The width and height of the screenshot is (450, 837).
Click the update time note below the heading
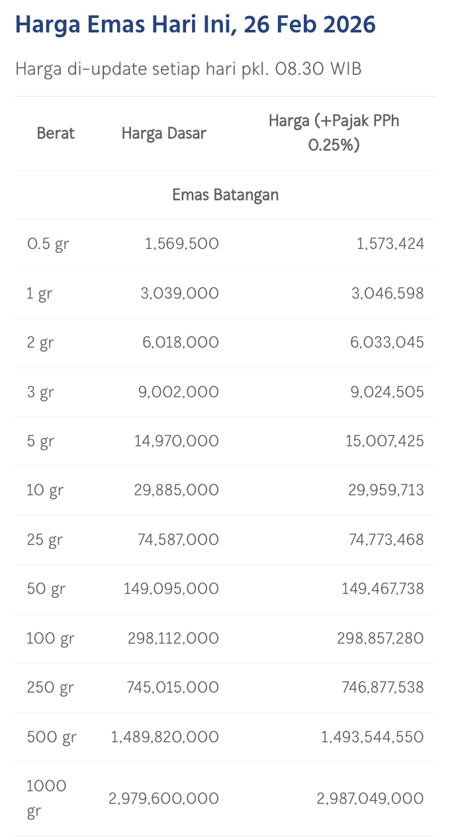pos(188,69)
